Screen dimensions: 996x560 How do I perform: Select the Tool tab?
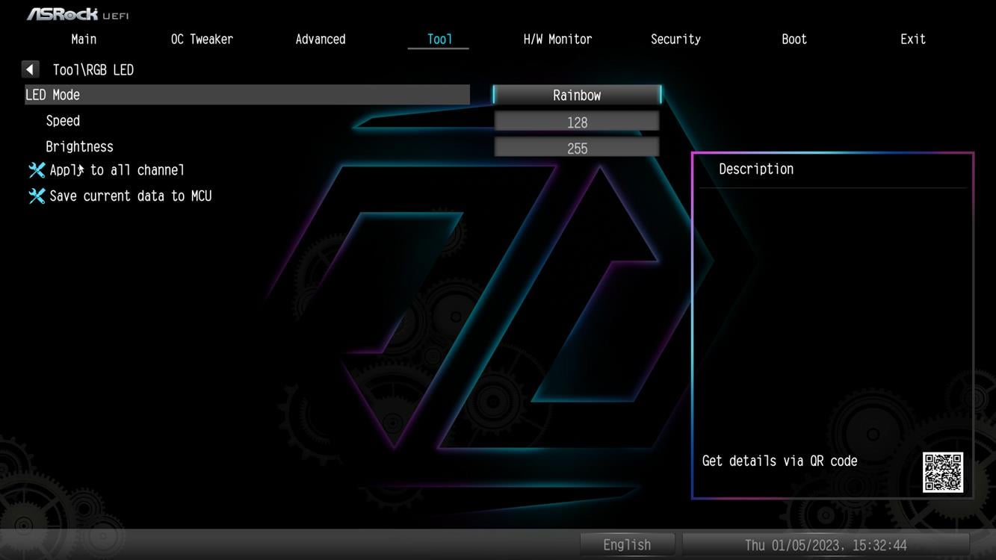(439, 40)
